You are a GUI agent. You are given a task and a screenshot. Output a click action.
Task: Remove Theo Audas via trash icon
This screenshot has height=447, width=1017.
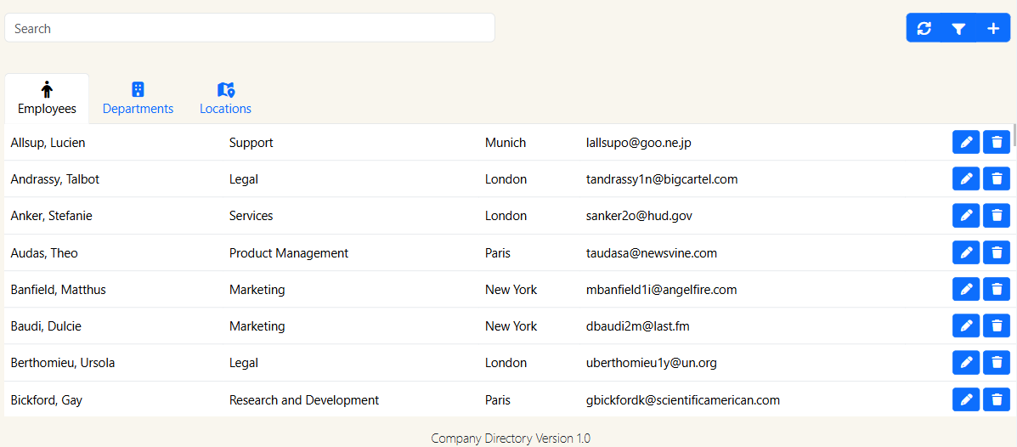997,252
